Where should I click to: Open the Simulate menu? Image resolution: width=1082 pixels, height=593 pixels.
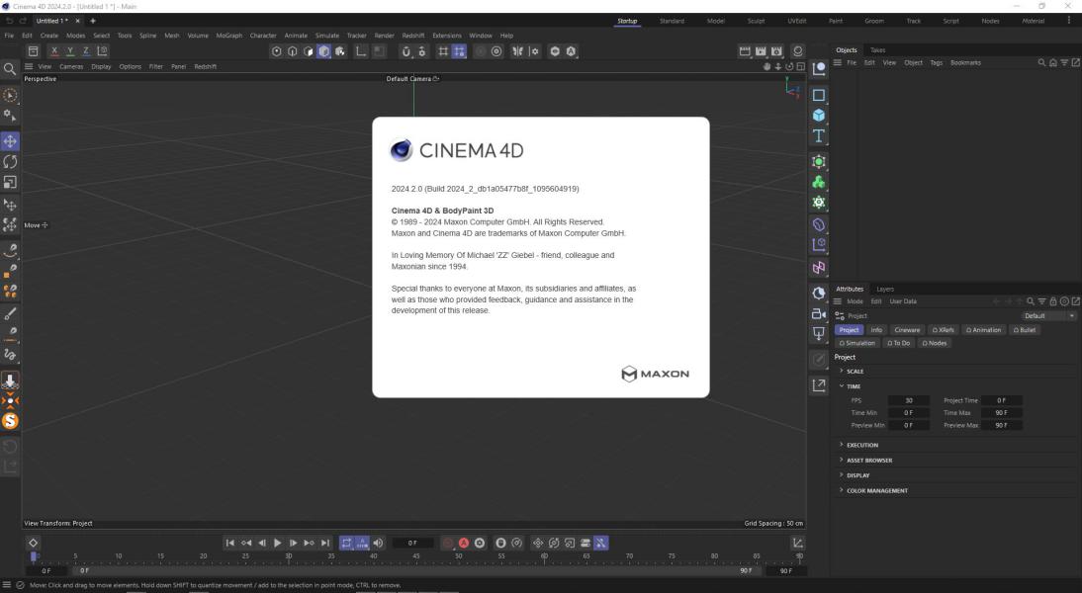327,36
